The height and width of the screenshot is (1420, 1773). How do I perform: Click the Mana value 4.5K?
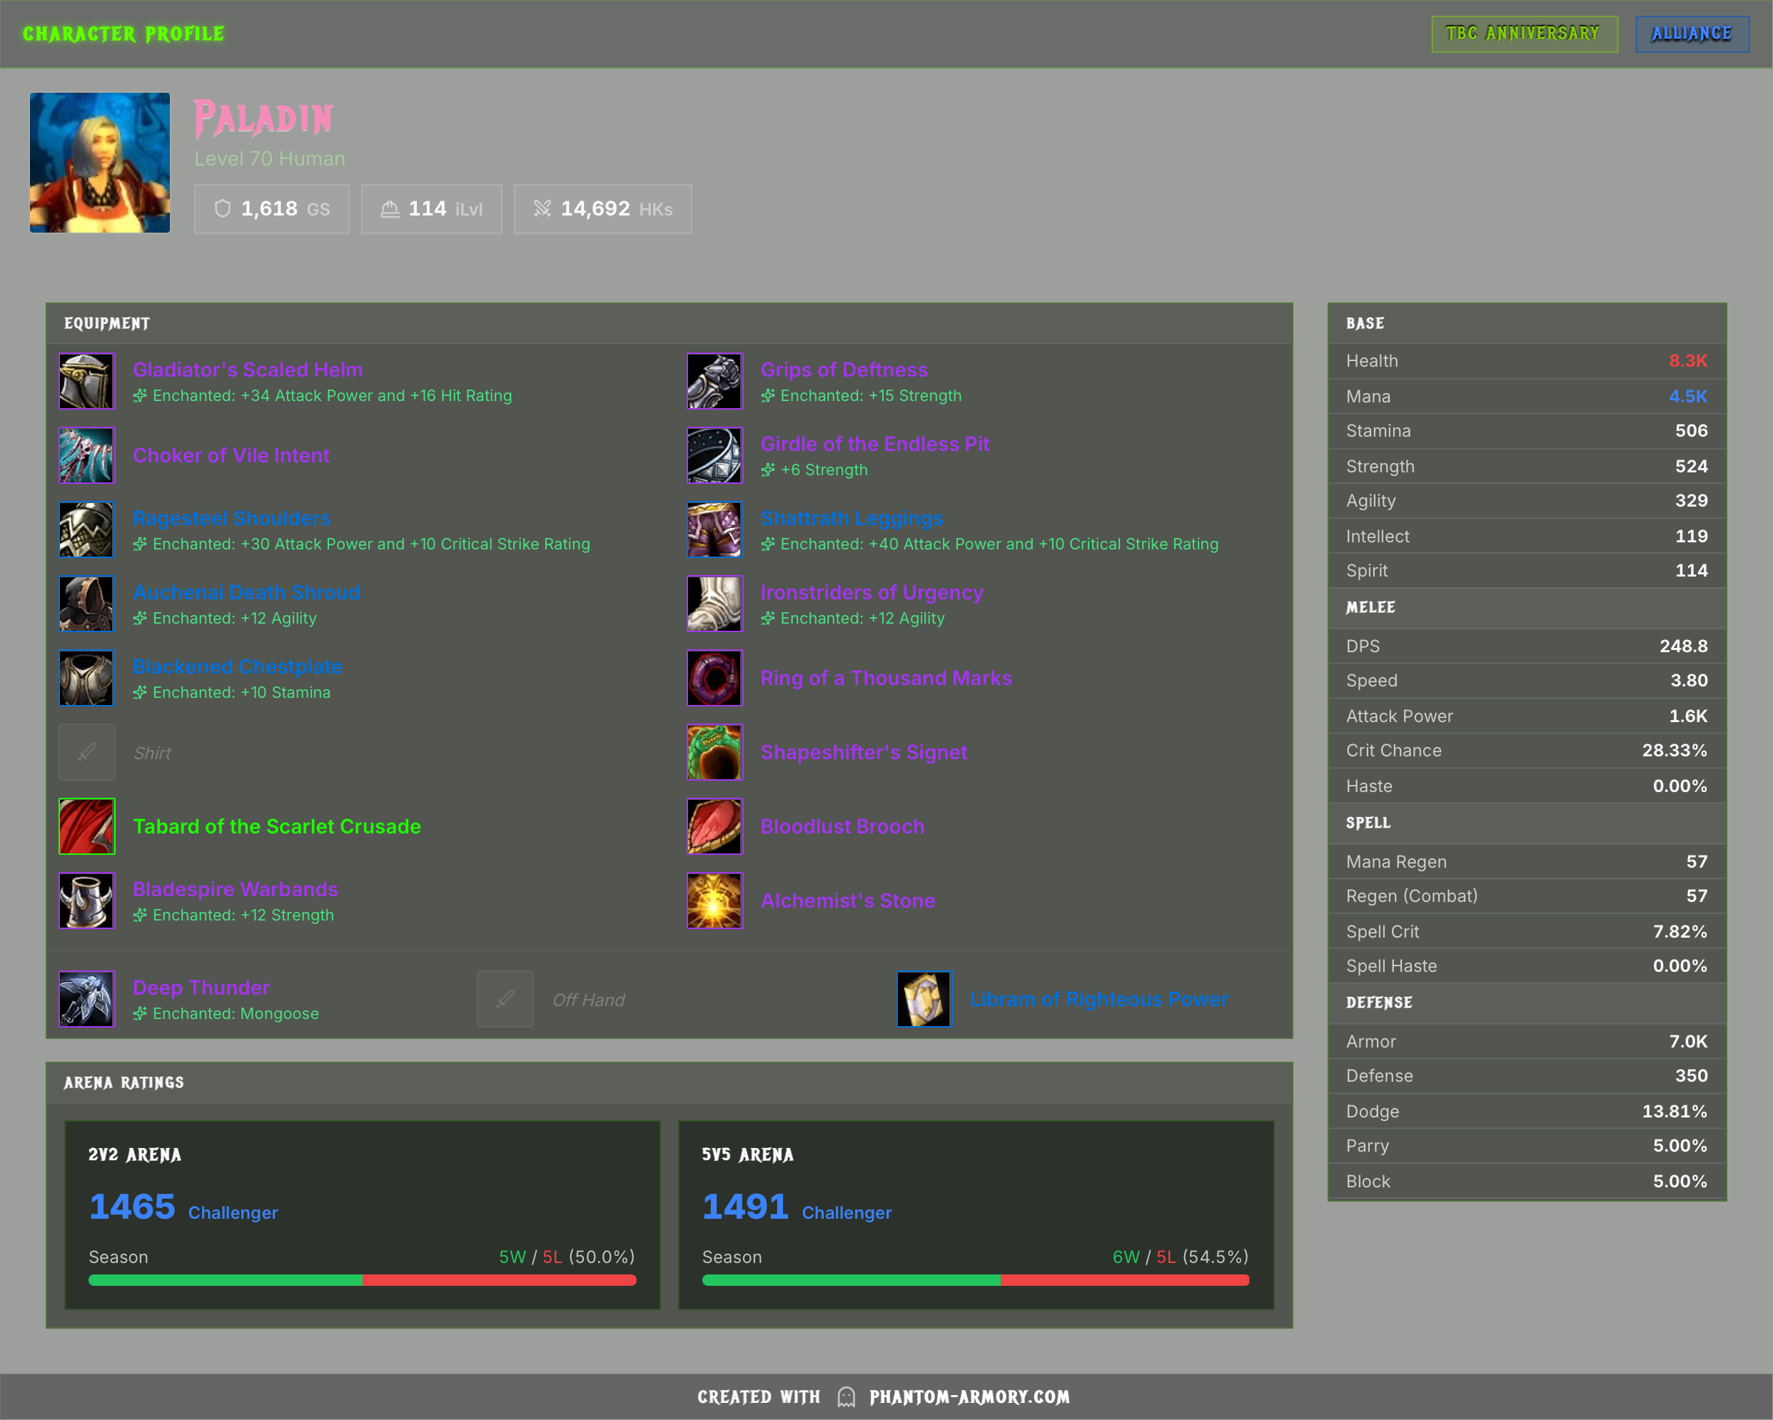1687,396
